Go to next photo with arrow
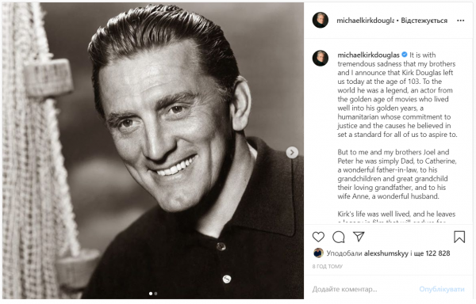Image resolution: width=476 pixels, height=304 pixels. click(x=292, y=152)
